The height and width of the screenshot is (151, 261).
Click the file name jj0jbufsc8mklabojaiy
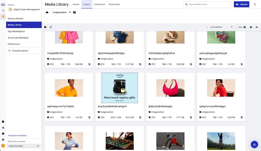(x=161, y=106)
